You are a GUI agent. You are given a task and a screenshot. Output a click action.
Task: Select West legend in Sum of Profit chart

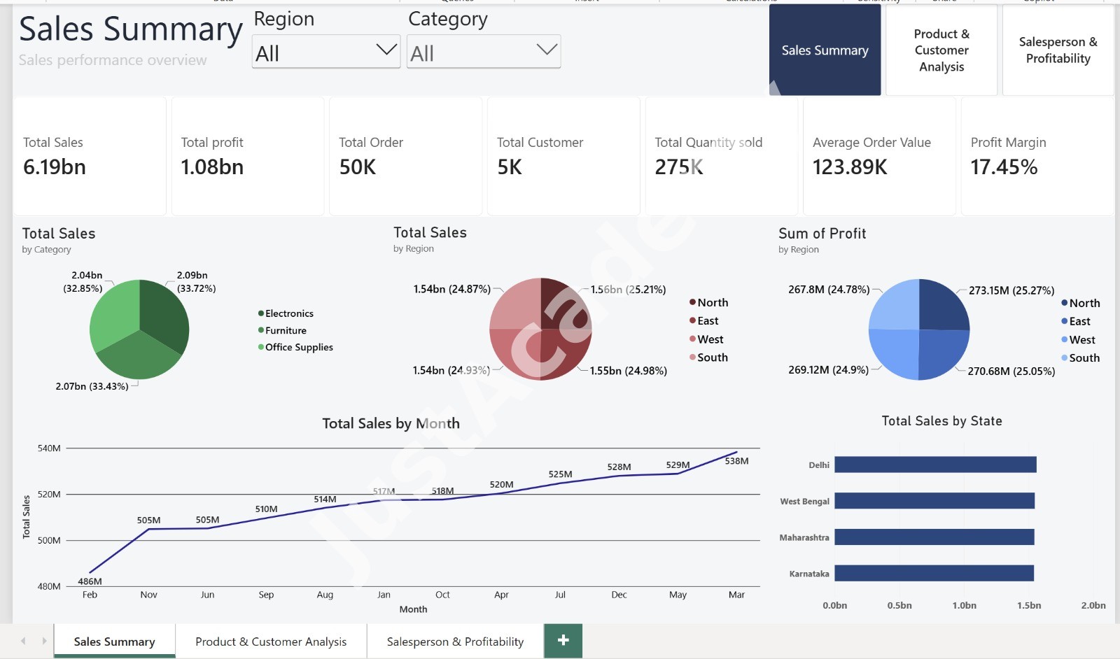[x=1078, y=340]
